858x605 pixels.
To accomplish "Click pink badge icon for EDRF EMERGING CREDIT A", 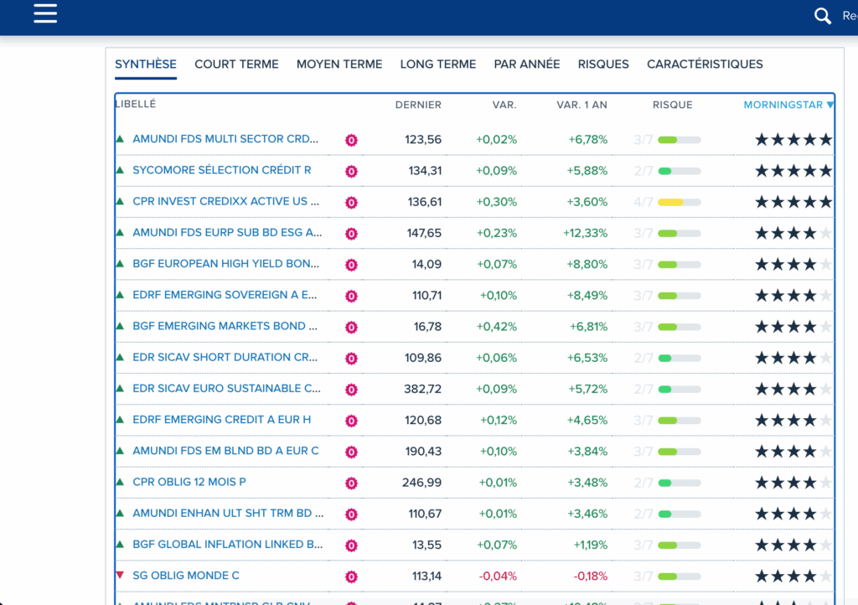I will (351, 421).
